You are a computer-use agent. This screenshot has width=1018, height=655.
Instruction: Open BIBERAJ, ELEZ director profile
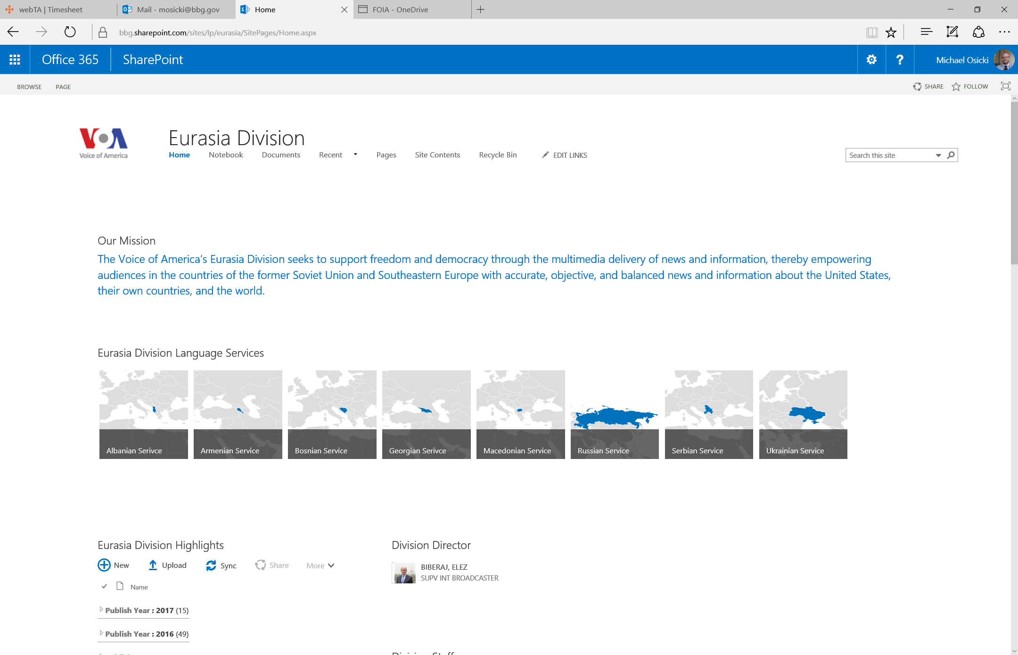(x=444, y=567)
